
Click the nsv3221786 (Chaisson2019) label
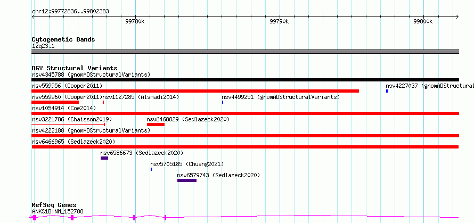click(72, 119)
